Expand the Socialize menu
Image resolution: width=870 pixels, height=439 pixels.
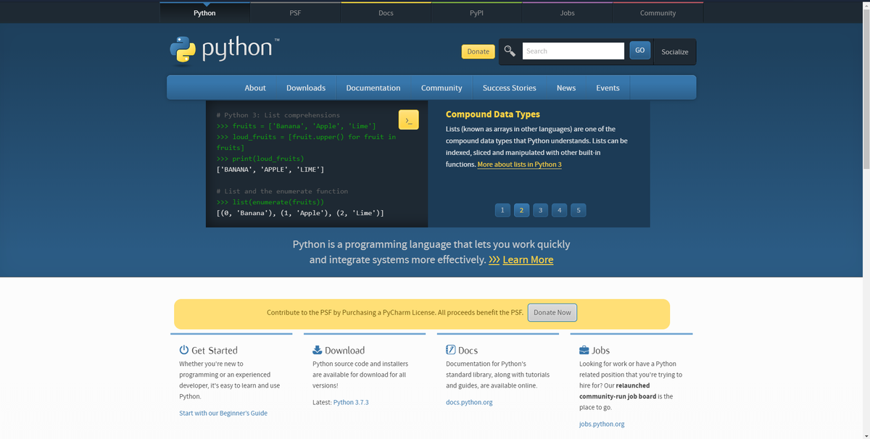[x=675, y=51]
